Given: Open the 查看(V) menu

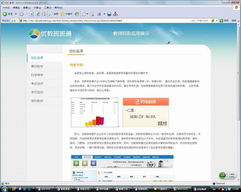Looking at the screenshot, I should click(x=27, y=8).
